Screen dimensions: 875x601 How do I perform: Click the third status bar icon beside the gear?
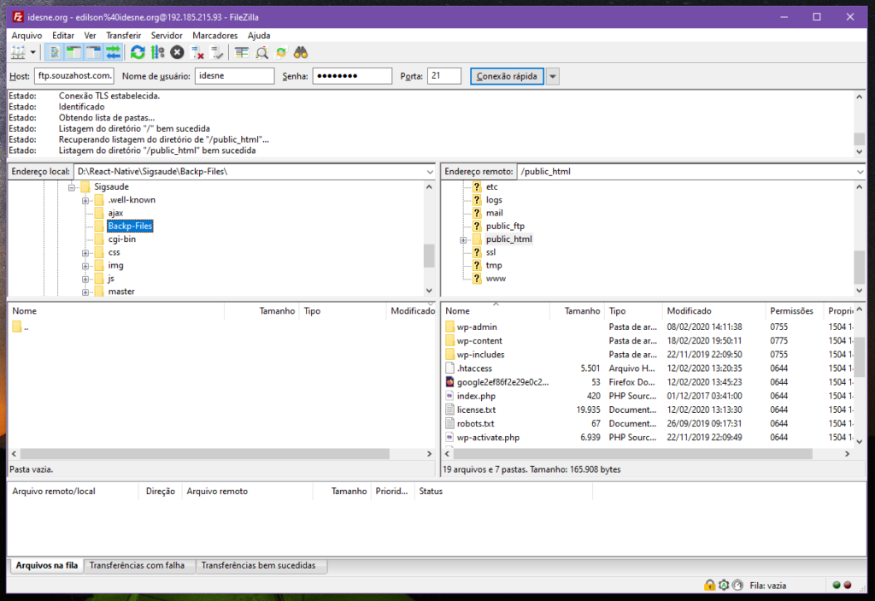(x=737, y=585)
